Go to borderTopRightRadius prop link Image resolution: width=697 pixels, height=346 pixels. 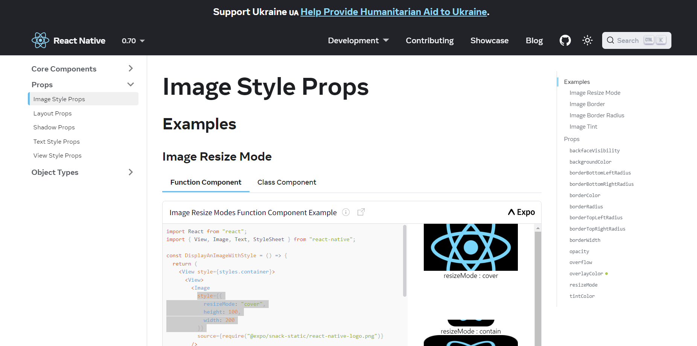597,229
